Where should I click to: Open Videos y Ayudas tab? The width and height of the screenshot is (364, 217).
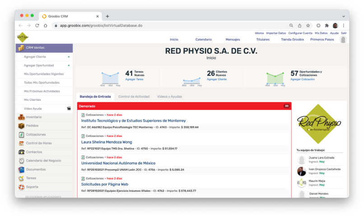(x=170, y=97)
